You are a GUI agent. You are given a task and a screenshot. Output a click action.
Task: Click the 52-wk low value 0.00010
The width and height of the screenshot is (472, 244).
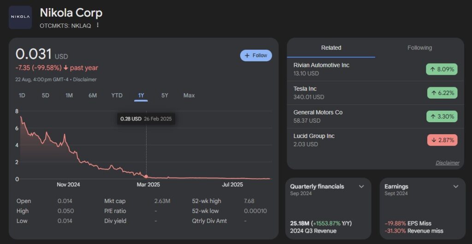(255, 211)
